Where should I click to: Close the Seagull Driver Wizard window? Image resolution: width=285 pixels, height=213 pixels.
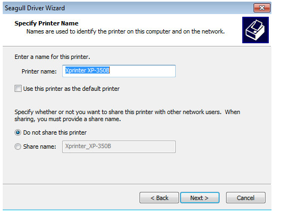pos(262,8)
